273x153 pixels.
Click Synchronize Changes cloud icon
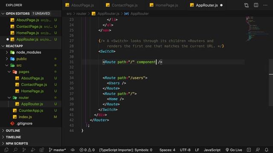coord(73,150)
